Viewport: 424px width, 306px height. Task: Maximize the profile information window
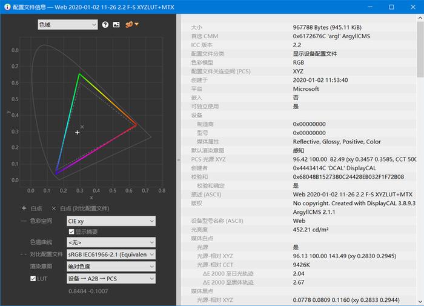[391, 7]
